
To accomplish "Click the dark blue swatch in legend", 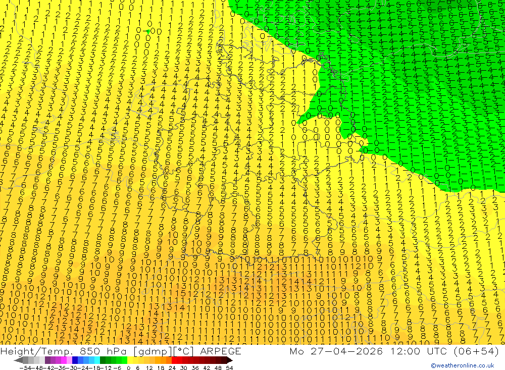I will coord(75,360).
